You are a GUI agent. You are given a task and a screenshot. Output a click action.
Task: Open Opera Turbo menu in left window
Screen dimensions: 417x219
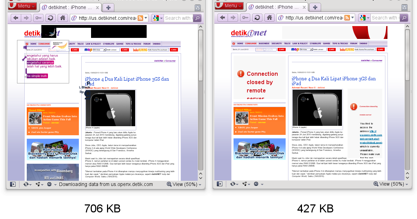[51, 184]
